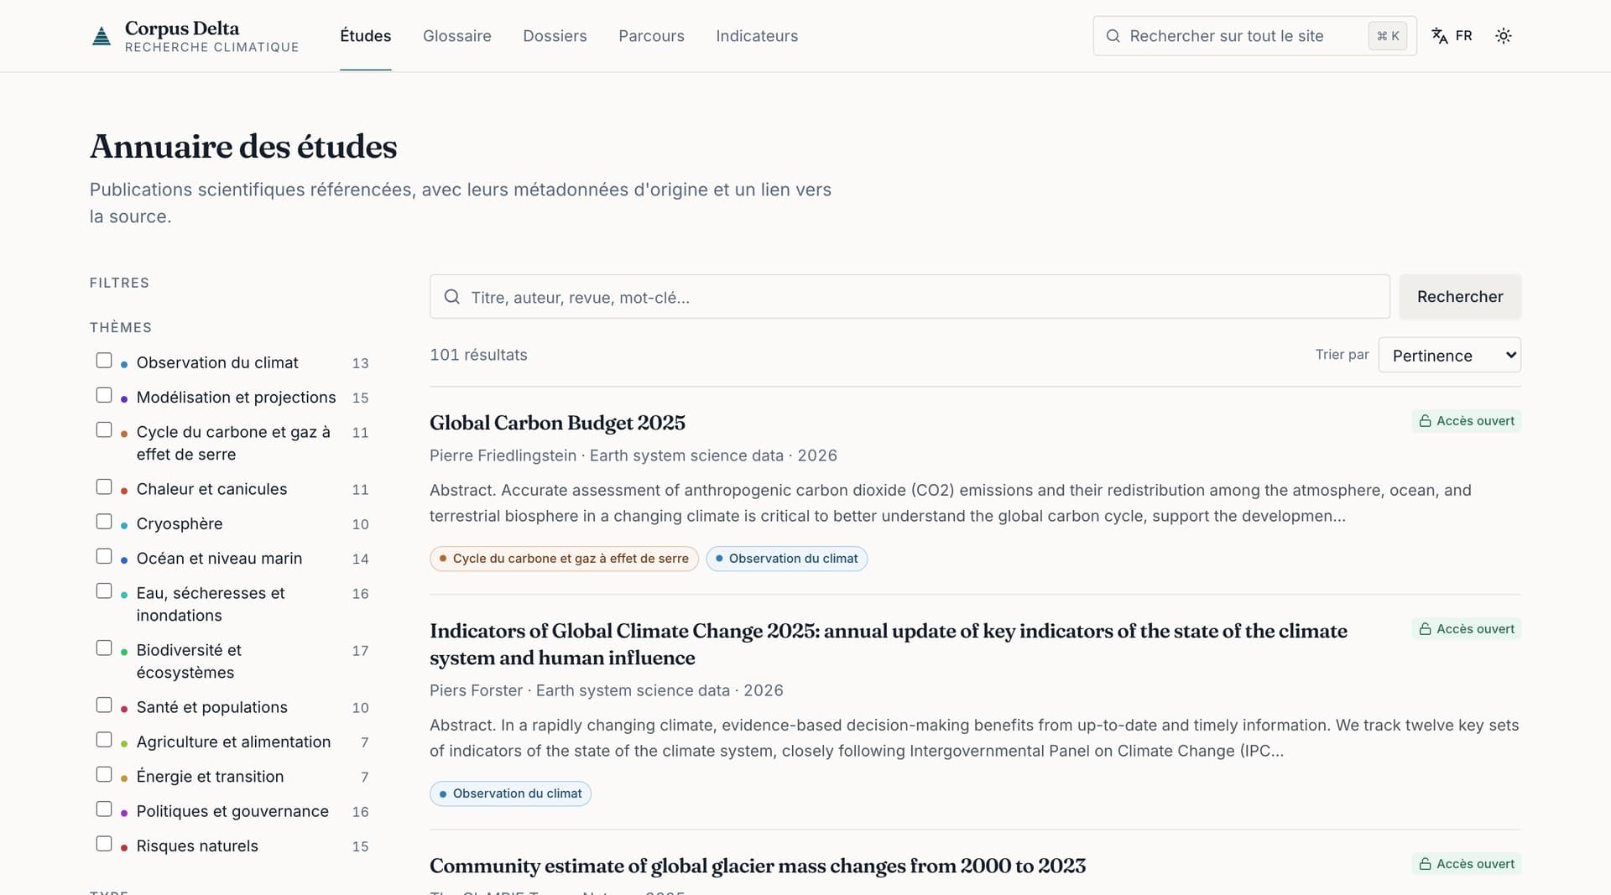Check the Observation du climat filter
The height and width of the screenshot is (895, 1611).
104,361
